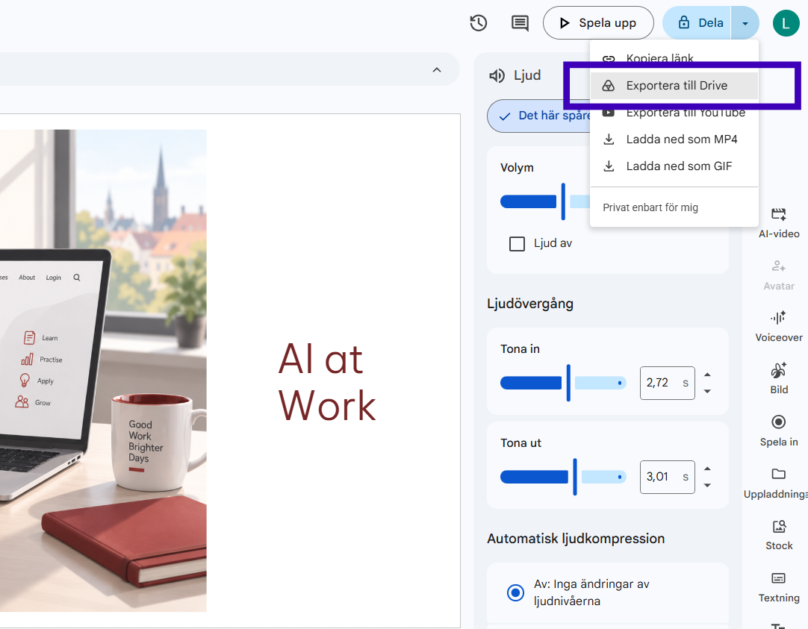Decrease Tona ut value with down arrow
Screen dimensions: 808x629
[707, 486]
